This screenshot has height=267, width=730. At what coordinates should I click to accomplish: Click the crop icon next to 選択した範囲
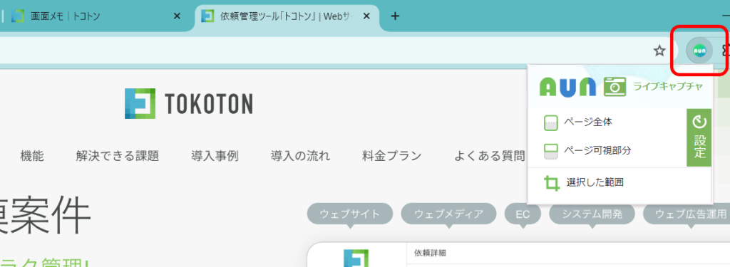(x=552, y=183)
